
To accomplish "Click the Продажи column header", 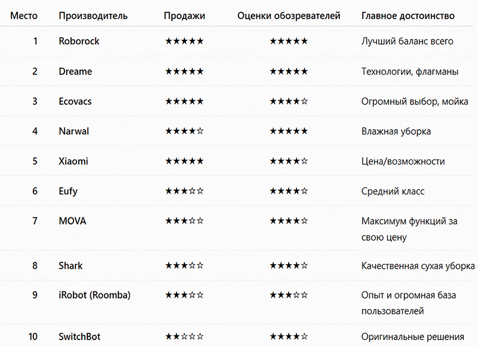I will pyautogui.click(x=185, y=16).
